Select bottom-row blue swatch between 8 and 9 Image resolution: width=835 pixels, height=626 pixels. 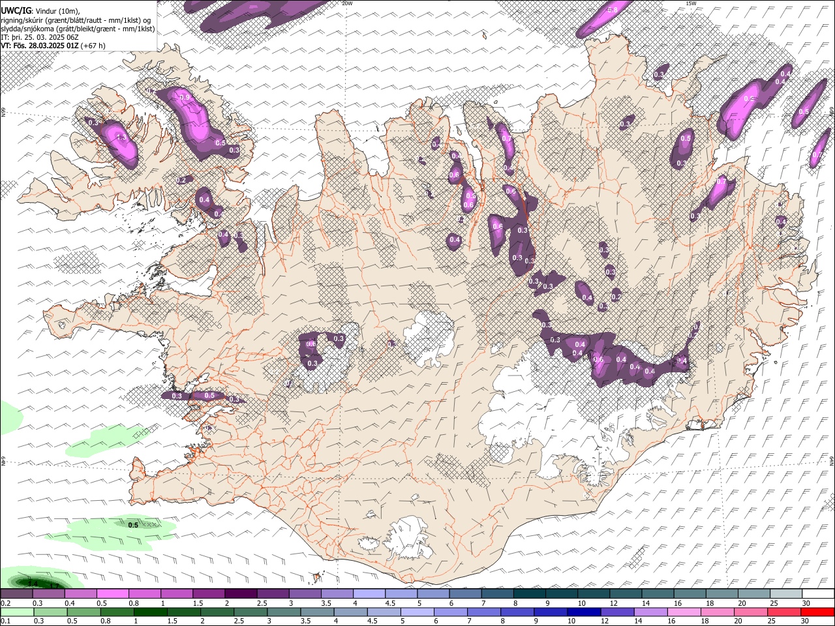point(517,612)
